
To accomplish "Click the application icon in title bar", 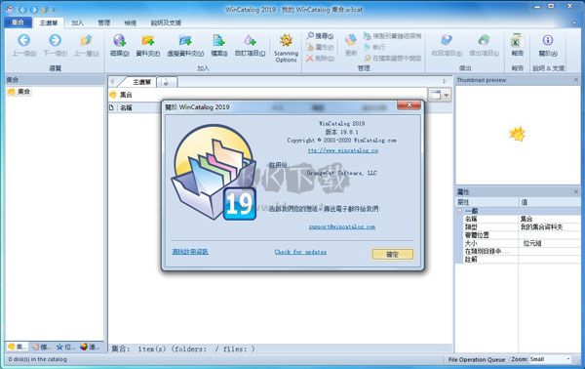I will tap(10, 10).
